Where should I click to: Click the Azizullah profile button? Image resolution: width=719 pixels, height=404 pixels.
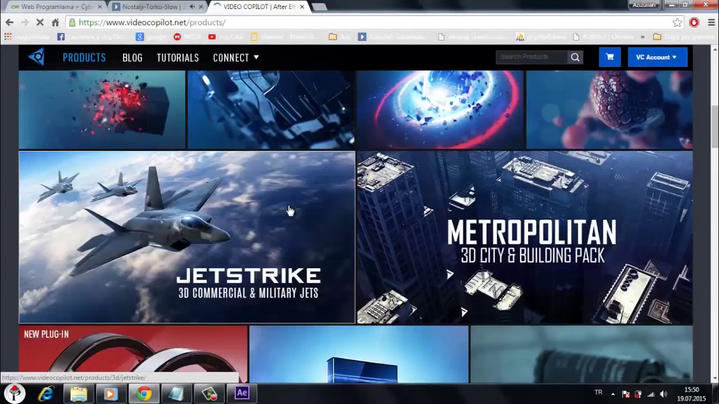[644, 4]
